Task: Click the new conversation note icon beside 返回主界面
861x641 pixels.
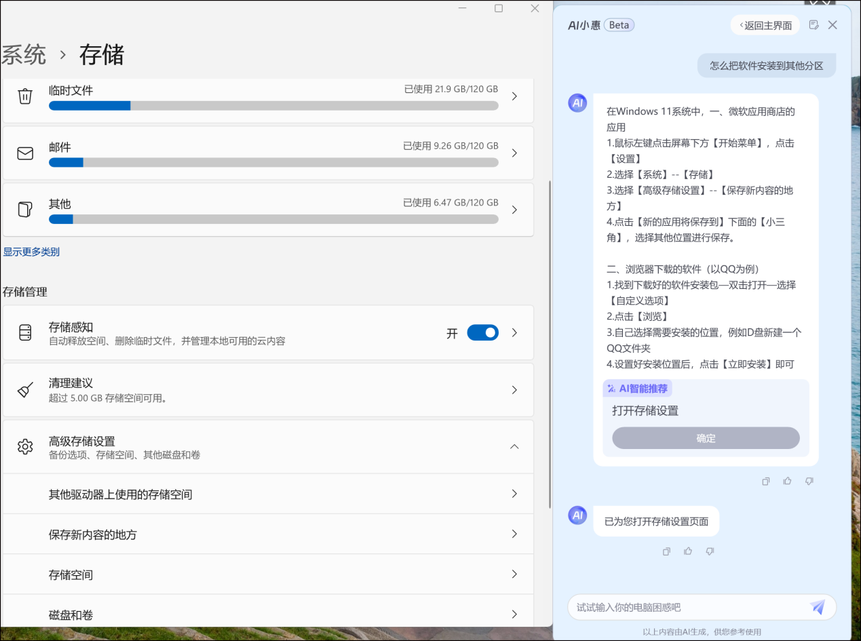Action: point(814,24)
